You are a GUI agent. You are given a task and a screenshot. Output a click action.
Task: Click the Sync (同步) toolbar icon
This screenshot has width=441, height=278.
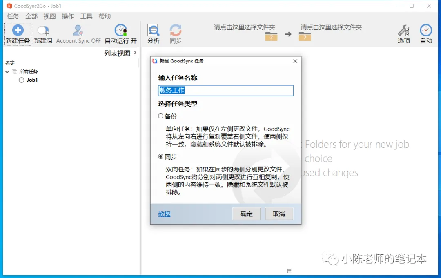tap(176, 30)
